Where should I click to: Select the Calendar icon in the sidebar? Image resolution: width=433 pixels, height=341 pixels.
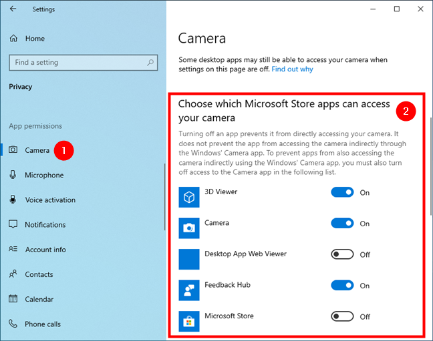pos(13,298)
